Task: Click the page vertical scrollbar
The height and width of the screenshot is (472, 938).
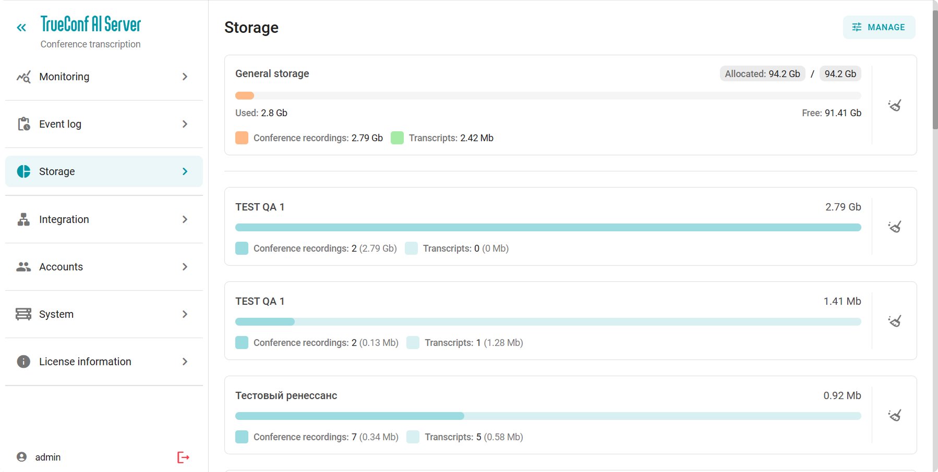Action: click(x=935, y=68)
